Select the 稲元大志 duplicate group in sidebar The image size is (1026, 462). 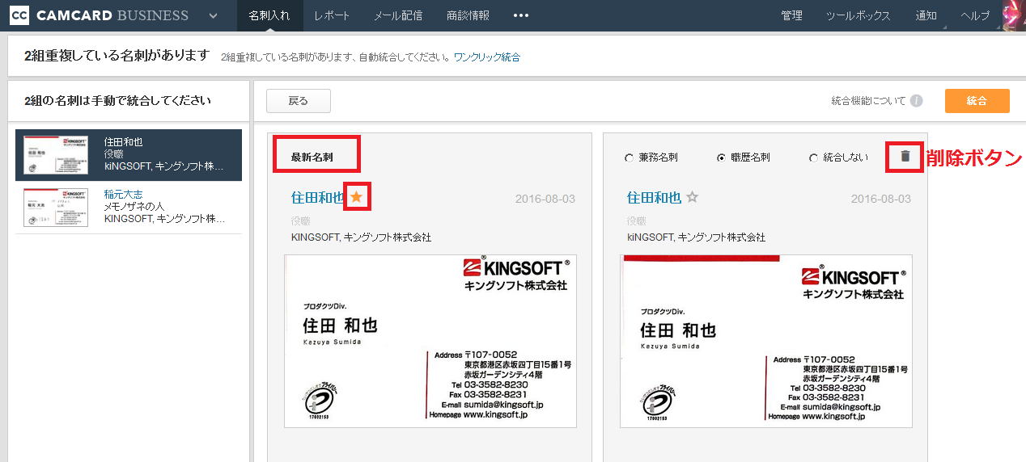(x=129, y=207)
